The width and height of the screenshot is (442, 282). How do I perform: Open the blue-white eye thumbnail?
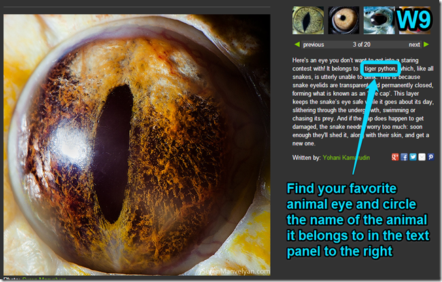pos(379,20)
